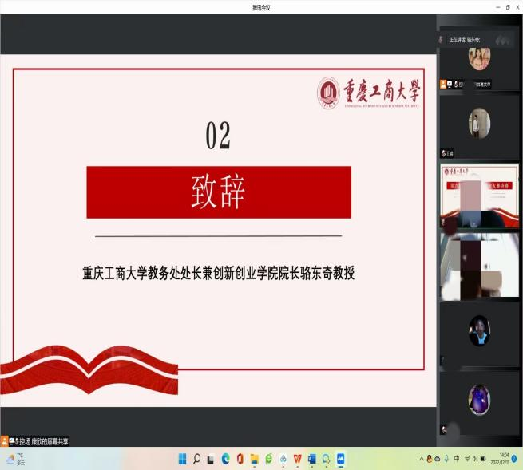Viewport: 523px width, 470px height.
Task: Click the 致辞 red banner on slide
Action: pos(219,192)
